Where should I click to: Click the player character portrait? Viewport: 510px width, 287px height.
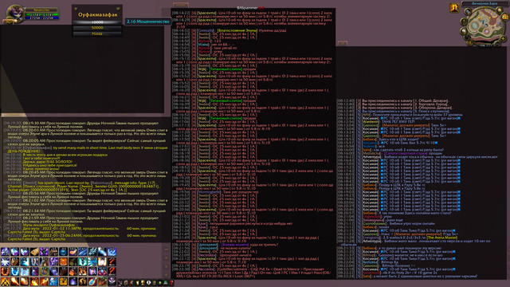pos(15,13)
